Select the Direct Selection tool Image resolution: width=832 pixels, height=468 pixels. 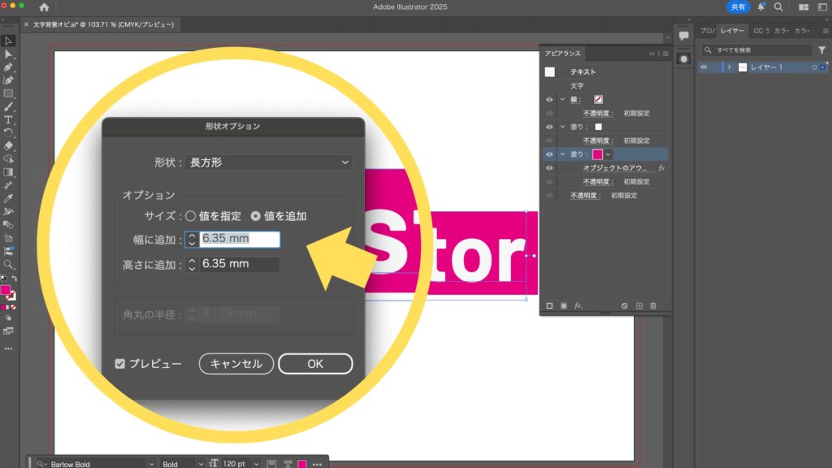pyautogui.click(x=8, y=54)
